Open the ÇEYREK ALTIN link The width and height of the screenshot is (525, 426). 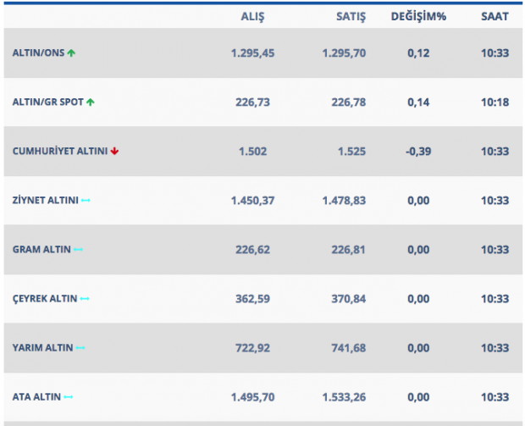click(x=44, y=298)
